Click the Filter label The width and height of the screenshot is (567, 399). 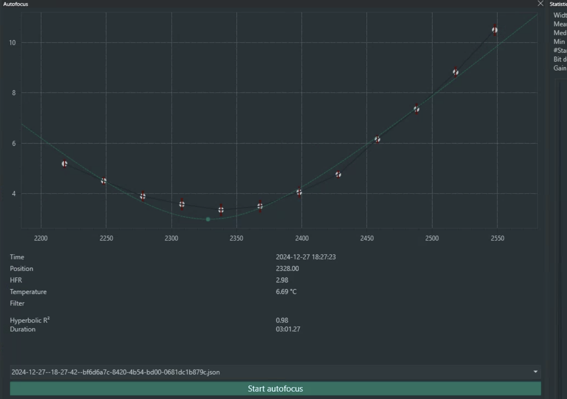tap(17, 303)
